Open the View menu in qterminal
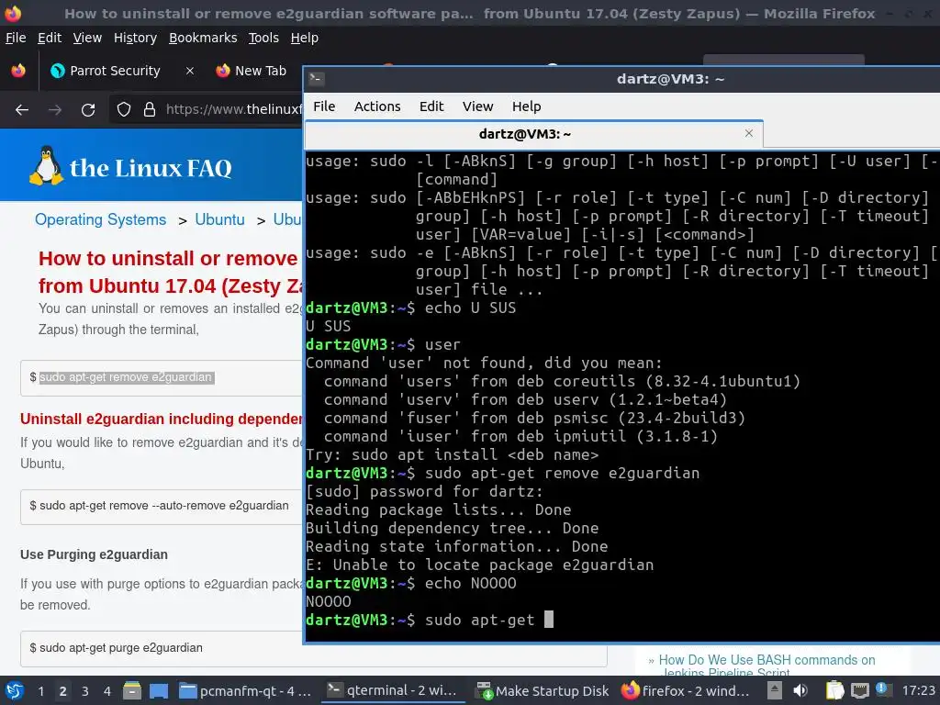Viewport: 940px width, 705px height. pyautogui.click(x=477, y=106)
